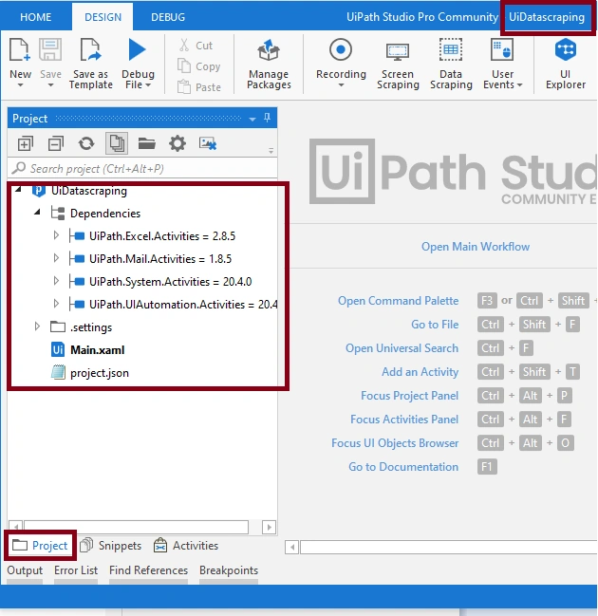The width and height of the screenshot is (598, 616).
Task: Open the Breakpoints tab
Action: point(229,570)
